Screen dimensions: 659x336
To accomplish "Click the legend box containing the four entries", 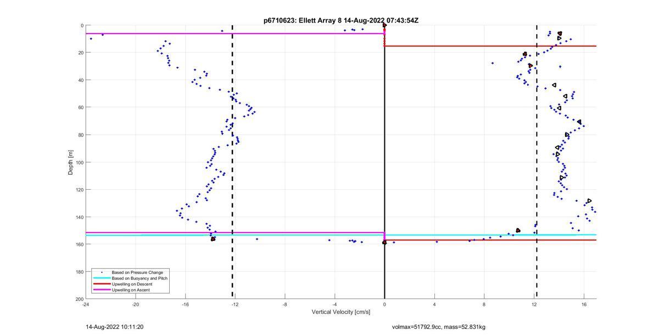I will [x=130, y=281].
